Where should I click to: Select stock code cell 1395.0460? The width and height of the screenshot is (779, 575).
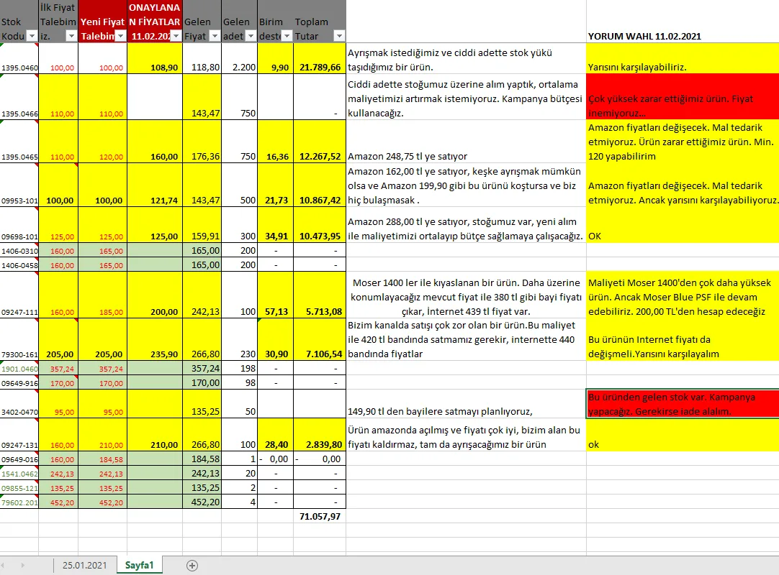[19, 58]
